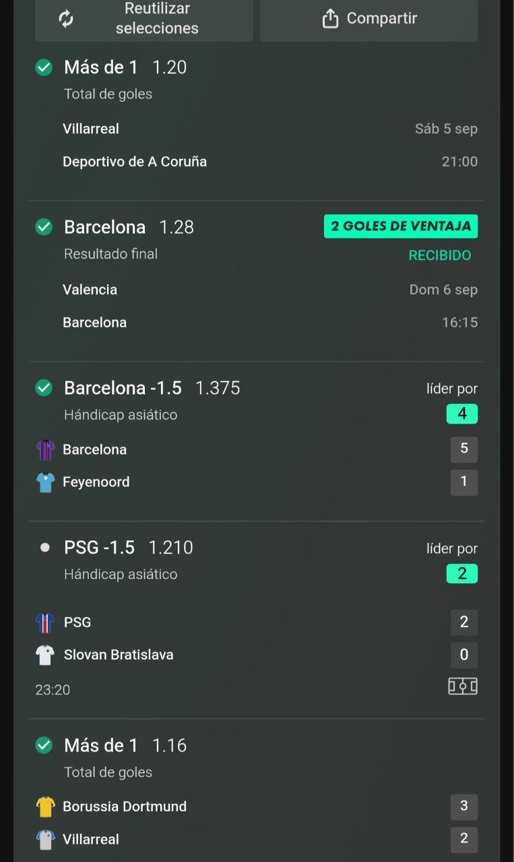The width and height of the screenshot is (514, 862).
Task: Click the share icon beside Compartir
Action: 330,18
